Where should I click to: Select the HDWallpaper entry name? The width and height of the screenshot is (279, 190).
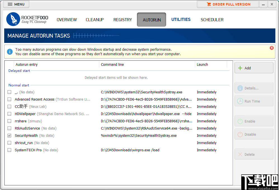pyautogui.click(x=25, y=114)
